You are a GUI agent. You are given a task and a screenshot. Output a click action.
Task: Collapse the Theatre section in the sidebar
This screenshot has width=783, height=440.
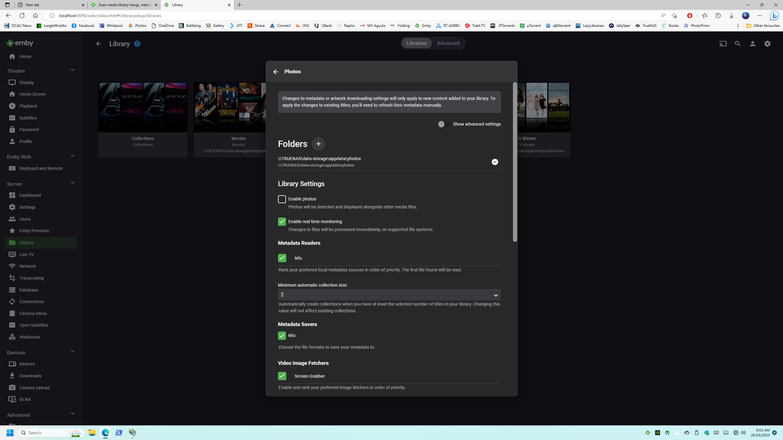pos(72,70)
